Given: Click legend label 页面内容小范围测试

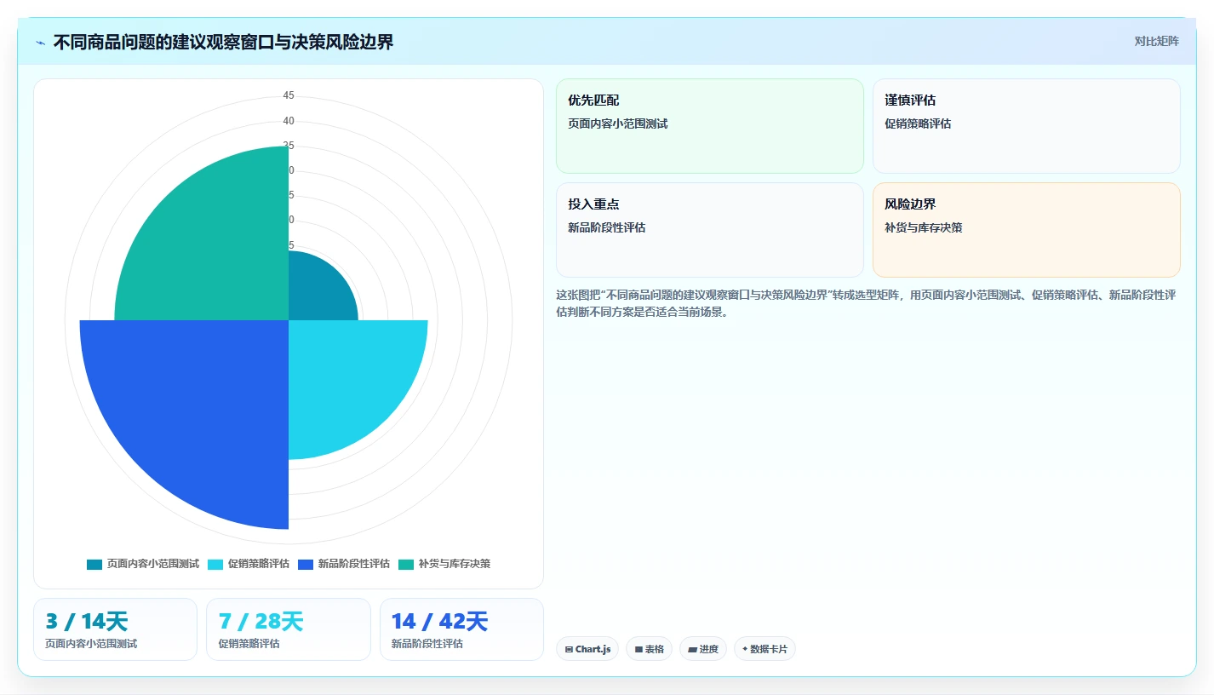Looking at the screenshot, I should coord(152,564).
